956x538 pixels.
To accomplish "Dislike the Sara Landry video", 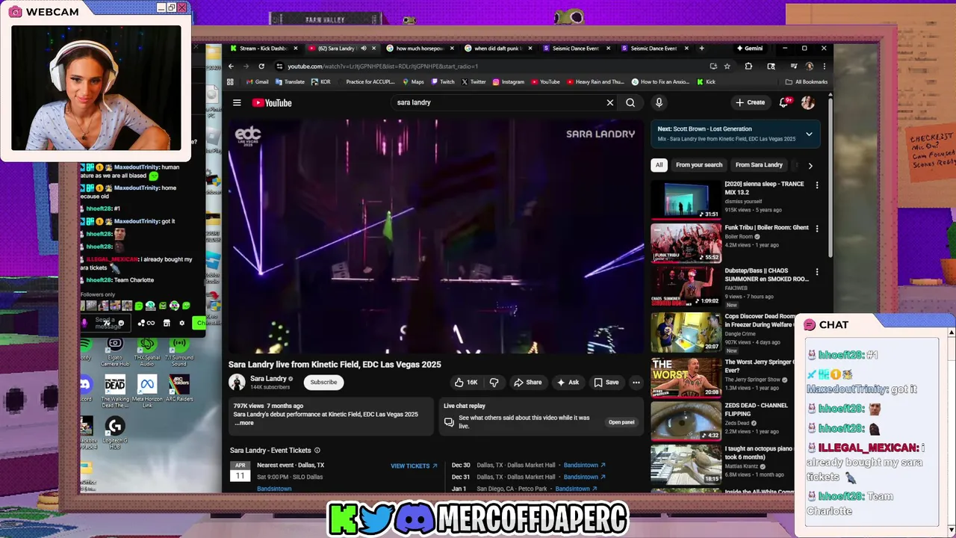I will pos(494,383).
